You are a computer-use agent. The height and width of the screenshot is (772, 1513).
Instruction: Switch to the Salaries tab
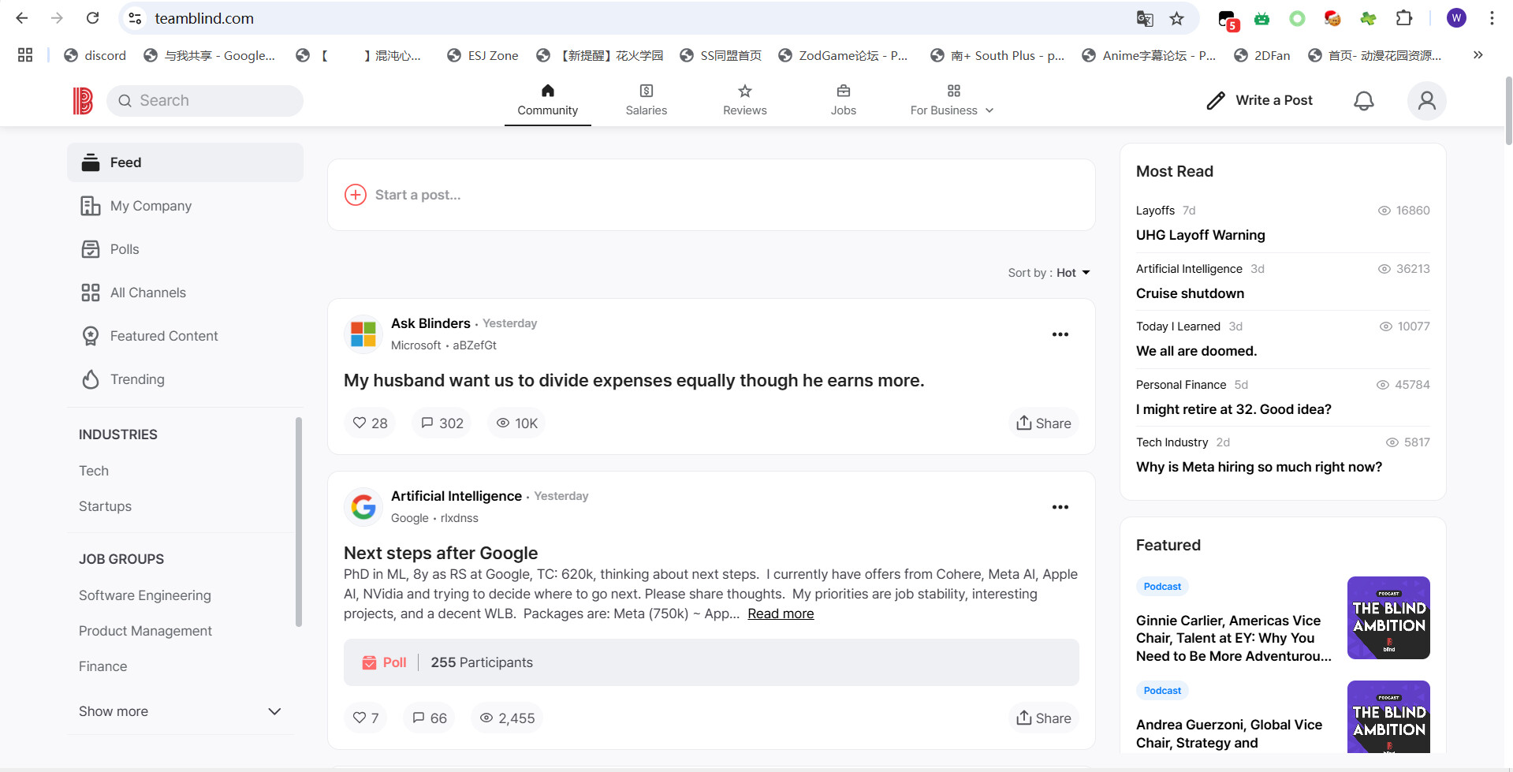pos(646,101)
